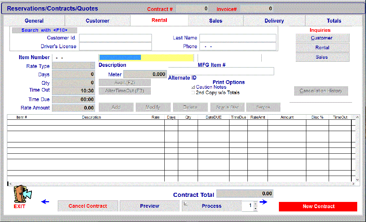The image size is (366, 222).
Task: Switch to the Customer tab
Action: (97, 21)
